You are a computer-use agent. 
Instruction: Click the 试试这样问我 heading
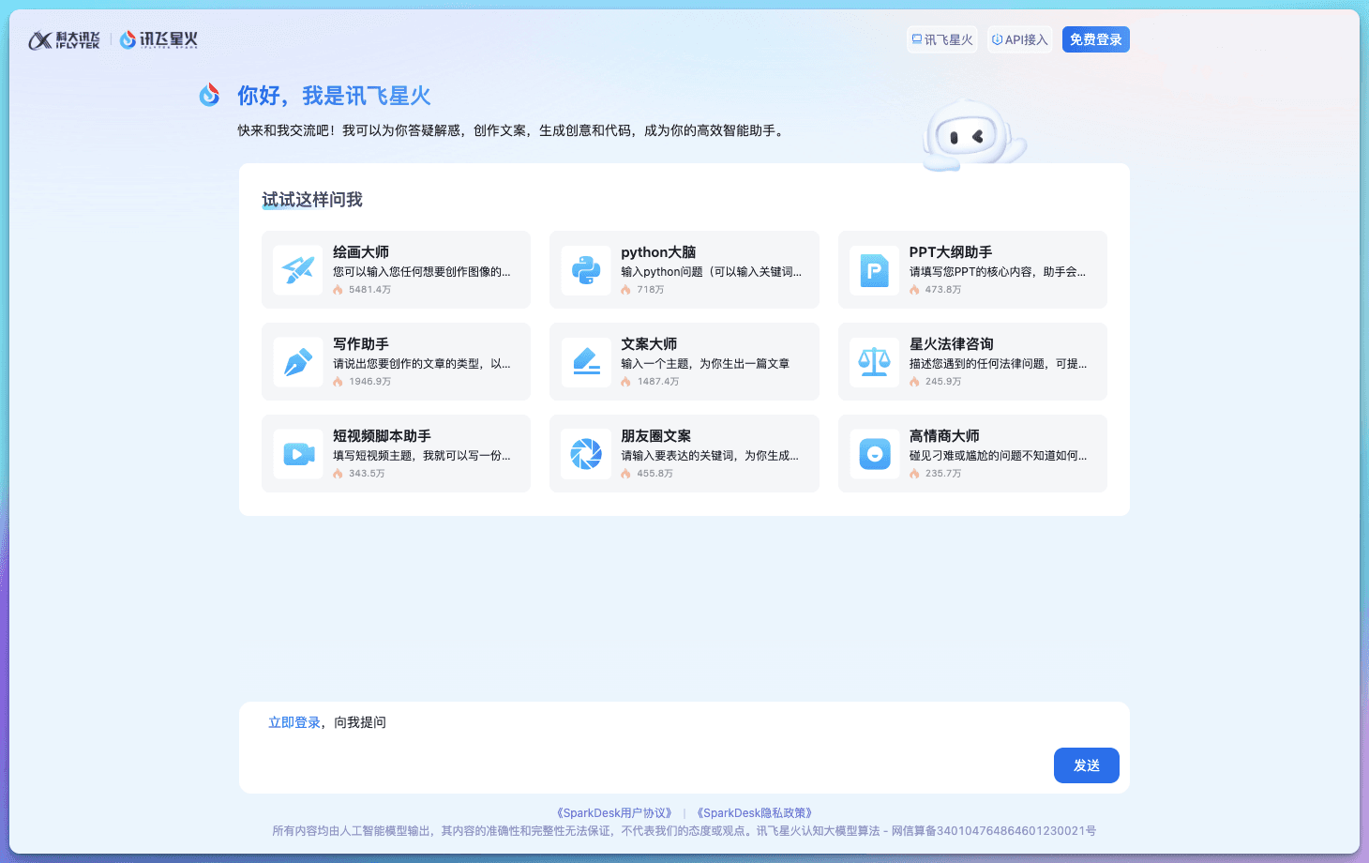tap(312, 200)
